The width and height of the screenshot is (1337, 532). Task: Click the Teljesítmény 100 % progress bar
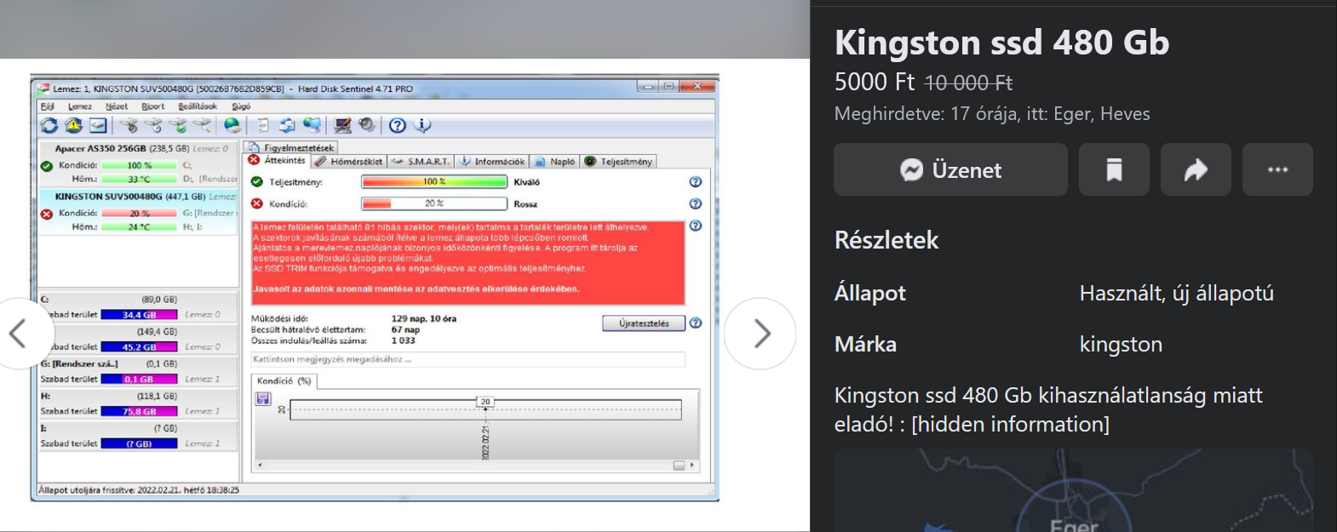pos(434,181)
